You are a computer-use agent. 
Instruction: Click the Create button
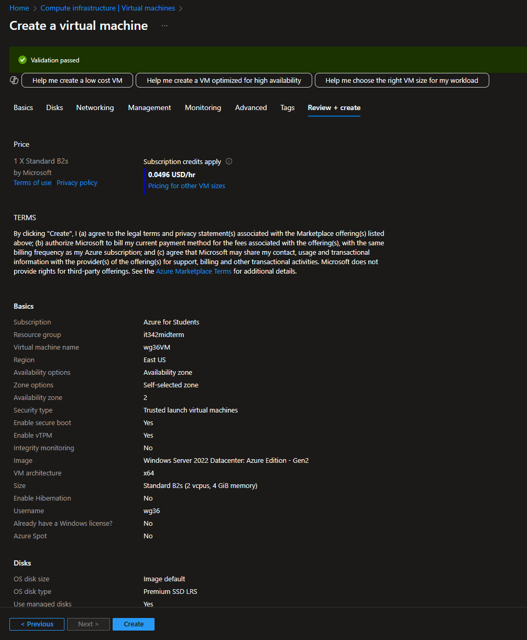pos(134,624)
